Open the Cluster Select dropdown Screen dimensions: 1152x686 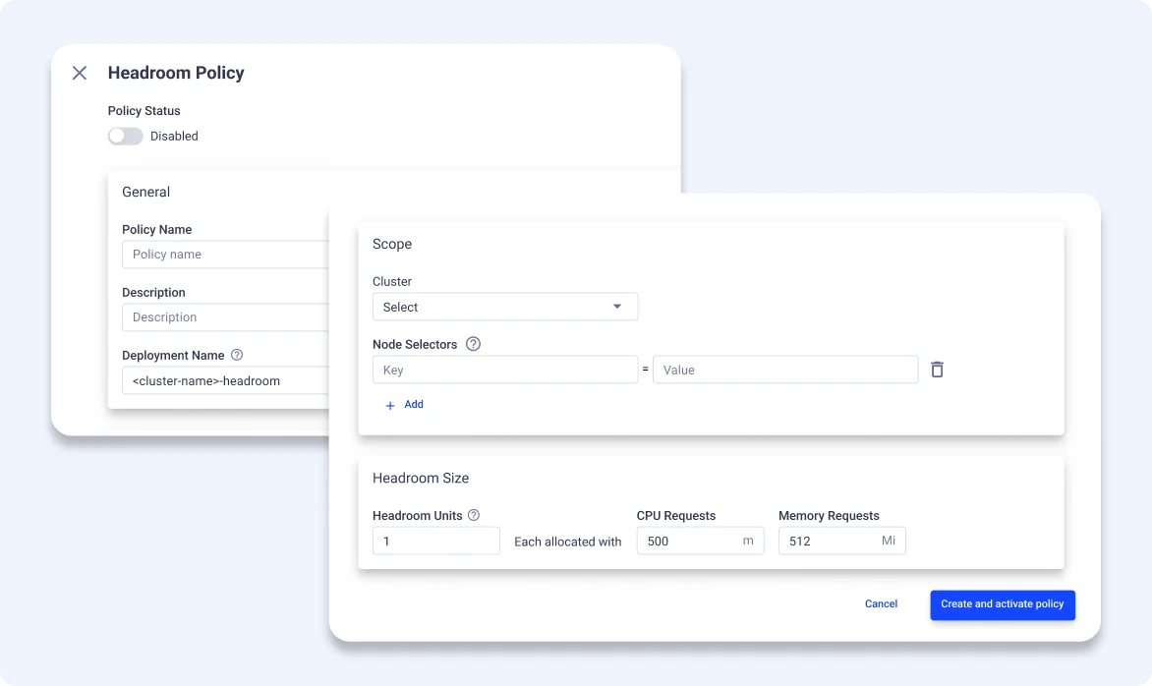(x=491, y=307)
